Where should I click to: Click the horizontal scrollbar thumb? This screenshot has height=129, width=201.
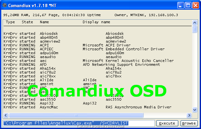(x=76, y=115)
